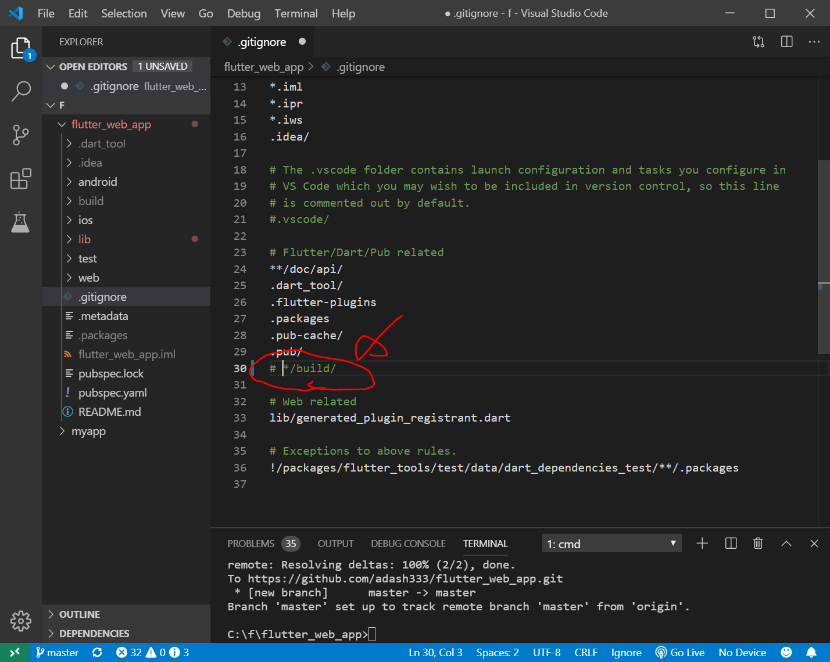Click the master branch status button
830x662 pixels.
point(58,653)
